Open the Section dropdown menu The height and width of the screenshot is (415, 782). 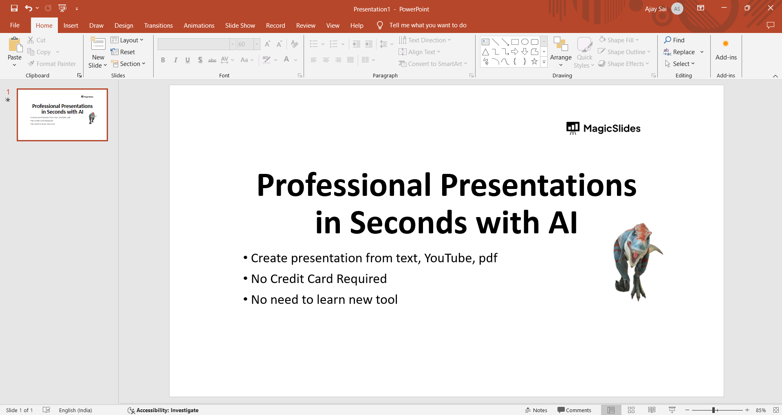click(x=128, y=64)
